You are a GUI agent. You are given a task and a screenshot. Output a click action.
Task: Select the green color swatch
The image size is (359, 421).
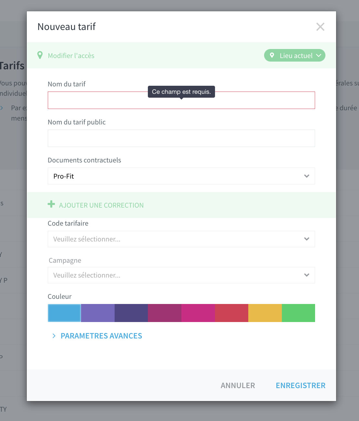298,313
